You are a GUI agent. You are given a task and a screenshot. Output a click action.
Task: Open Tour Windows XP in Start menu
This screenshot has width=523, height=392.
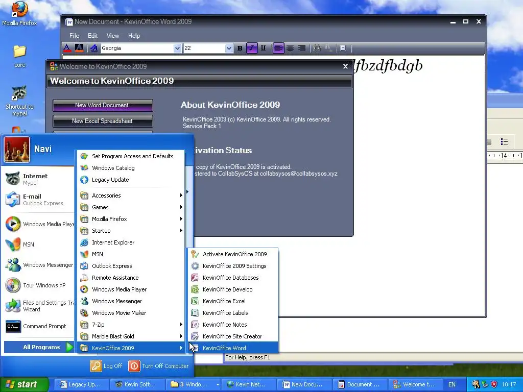(38, 285)
